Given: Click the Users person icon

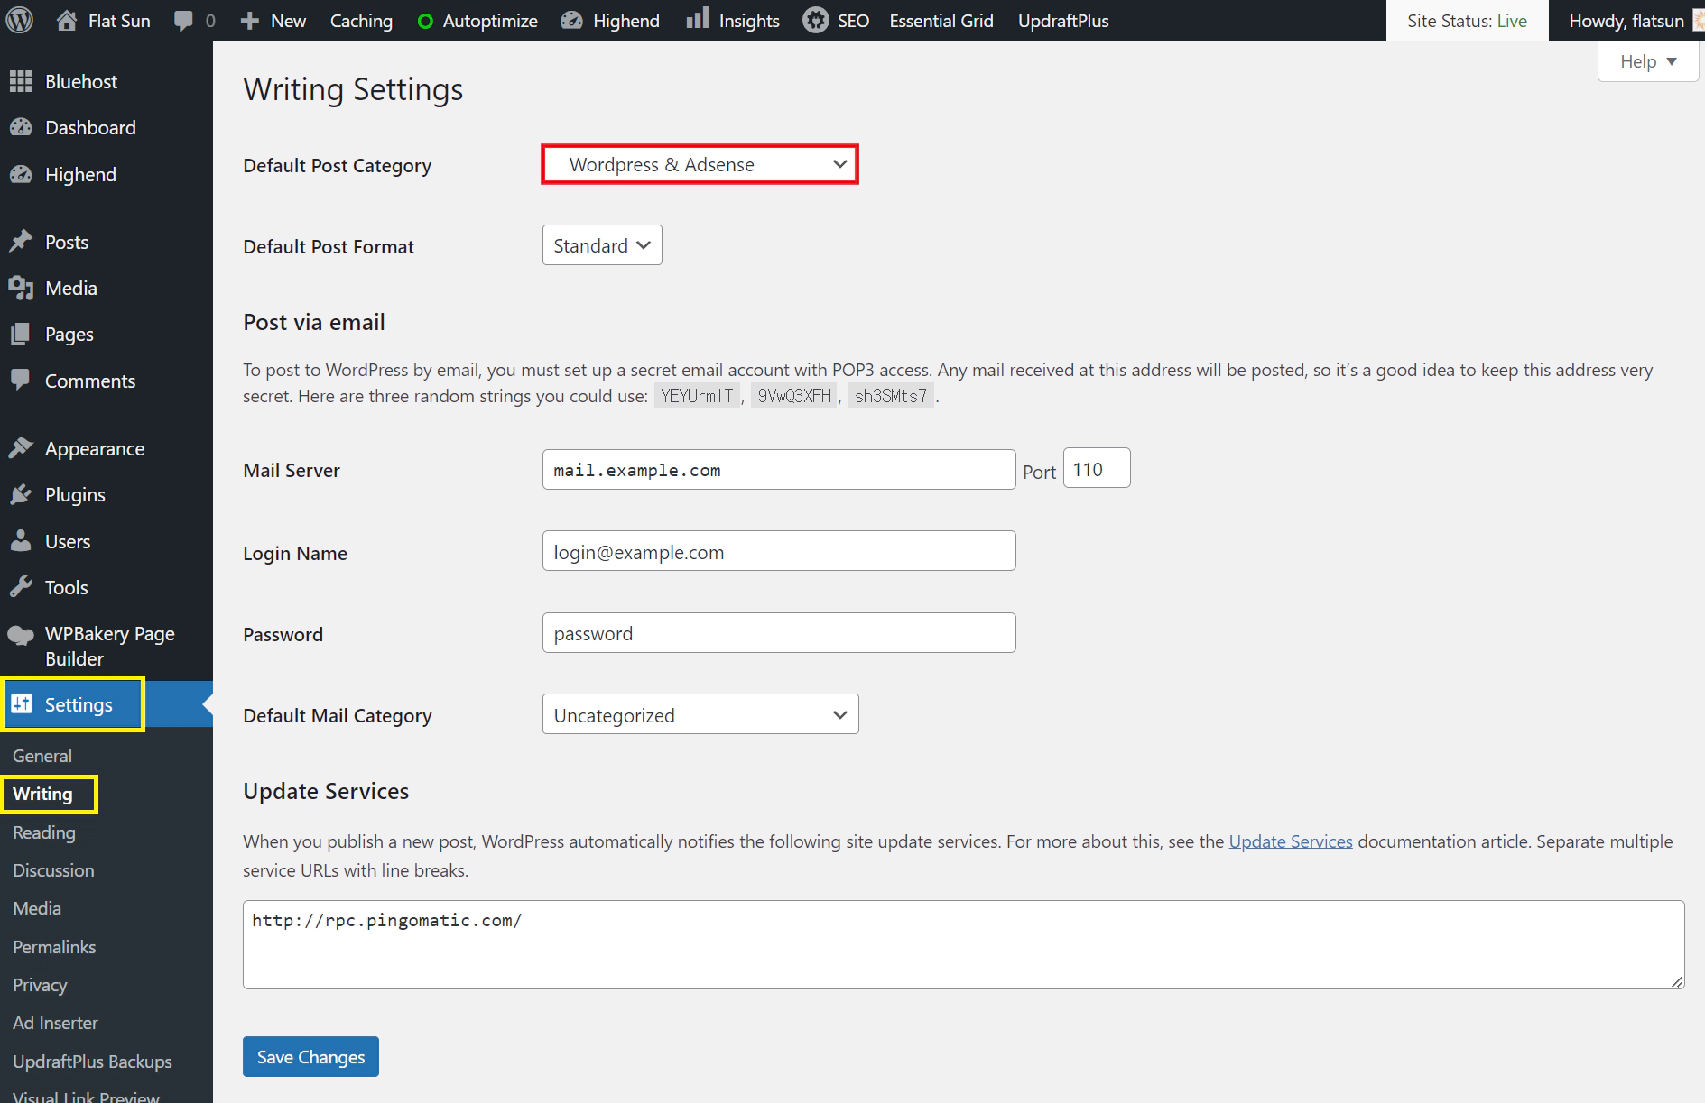Looking at the screenshot, I should (x=21, y=541).
